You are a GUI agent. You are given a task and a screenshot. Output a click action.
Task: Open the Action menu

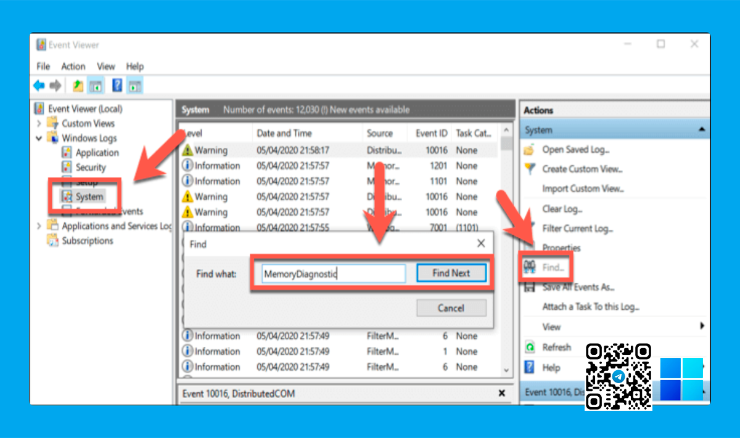coord(73,66)
